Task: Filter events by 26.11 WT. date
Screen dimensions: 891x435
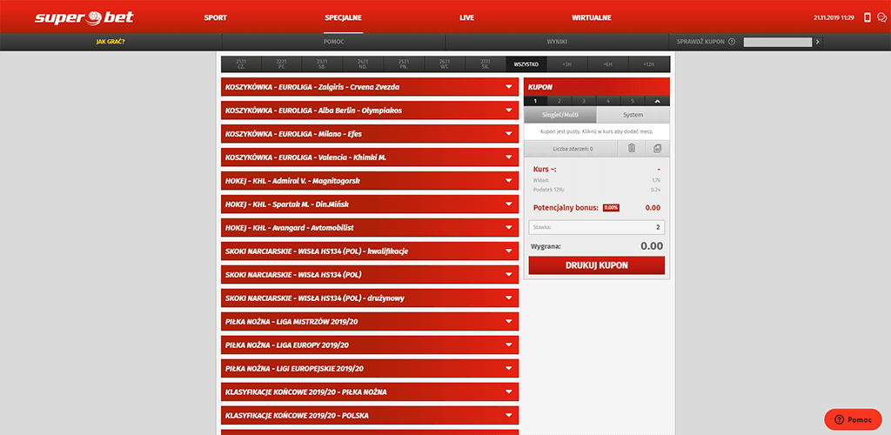Action: point(445,64)
